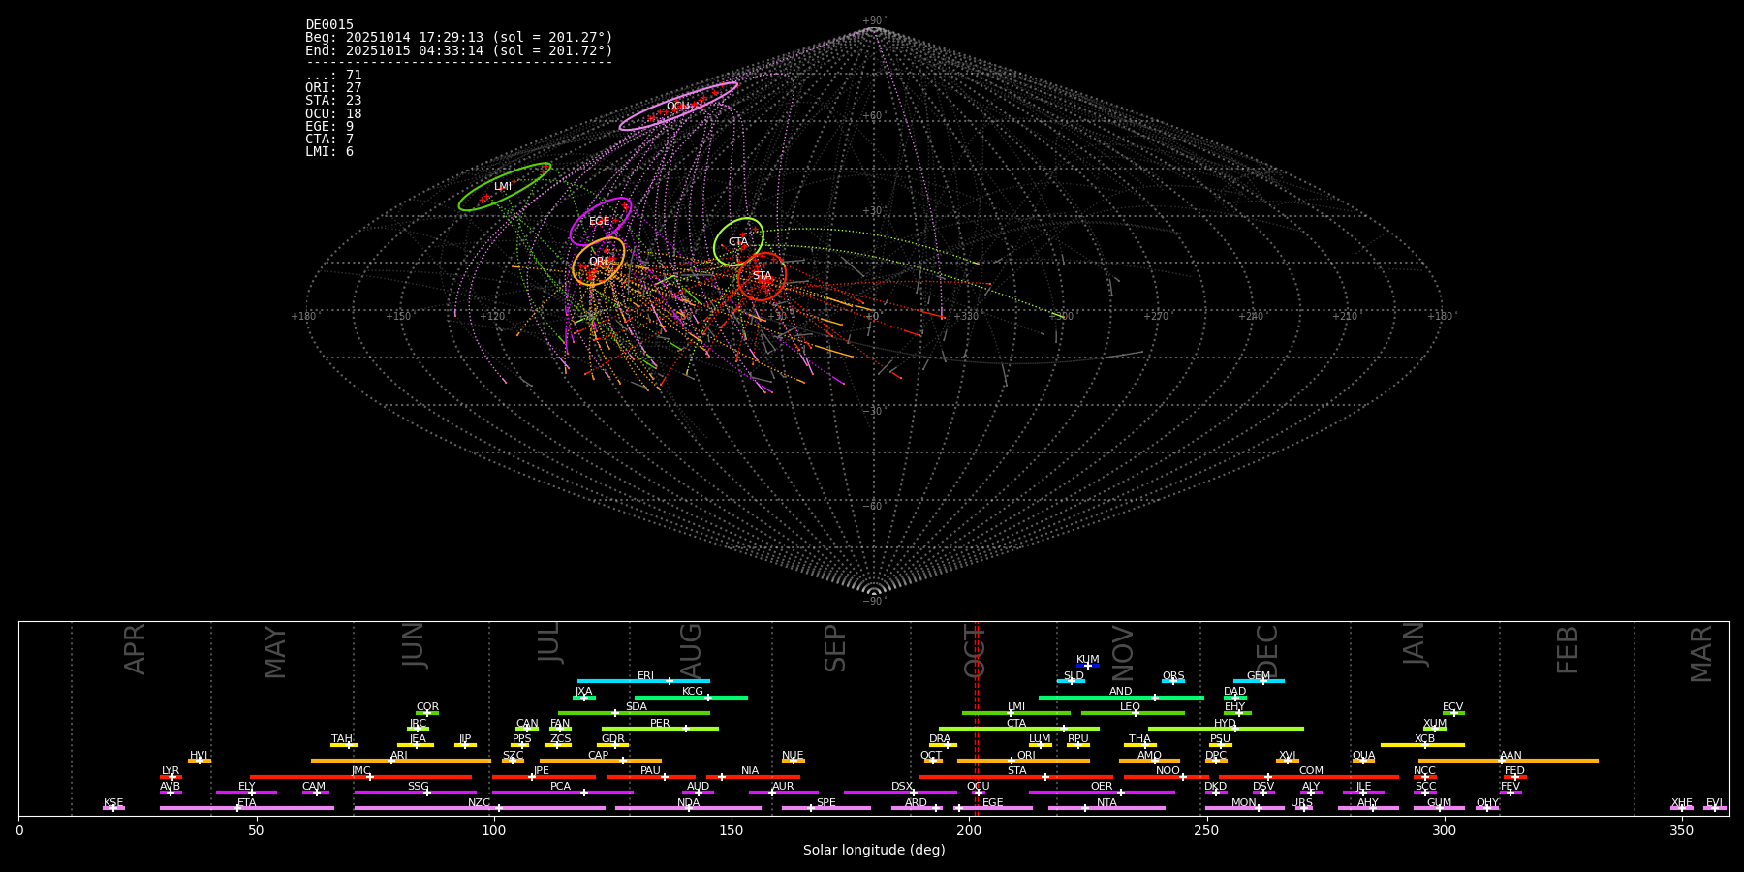Select the PER shower bar in the timeline
The image size is (1744, 872).
click(660, 729)
